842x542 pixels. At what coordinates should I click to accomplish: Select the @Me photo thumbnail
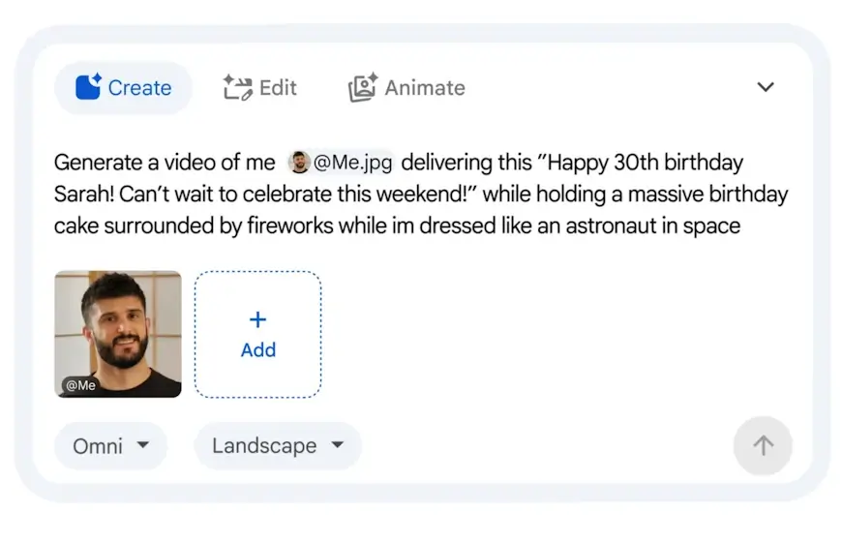click(x=118, y=334)
